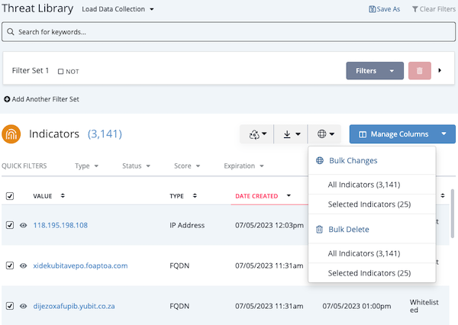The width and height of the screenshot is (458, 325).
Task: Click the search magnifier icon
Action: [11, 31]
